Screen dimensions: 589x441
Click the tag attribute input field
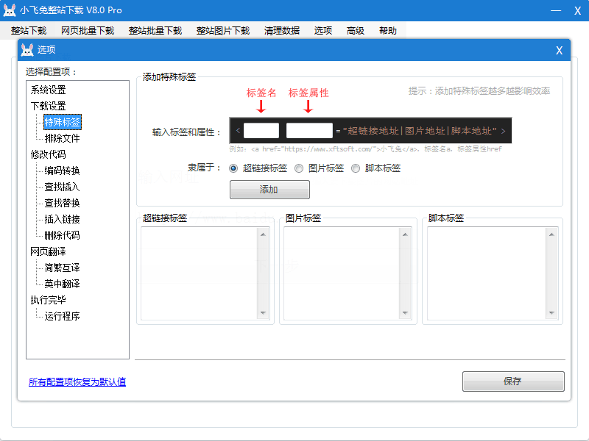tap(309, 131)
